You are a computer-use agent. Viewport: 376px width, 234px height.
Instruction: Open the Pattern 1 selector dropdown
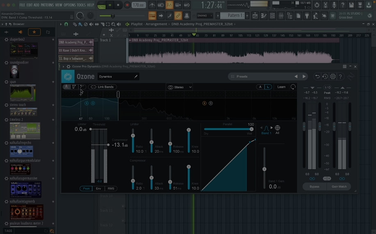click(x=232, y=16)
